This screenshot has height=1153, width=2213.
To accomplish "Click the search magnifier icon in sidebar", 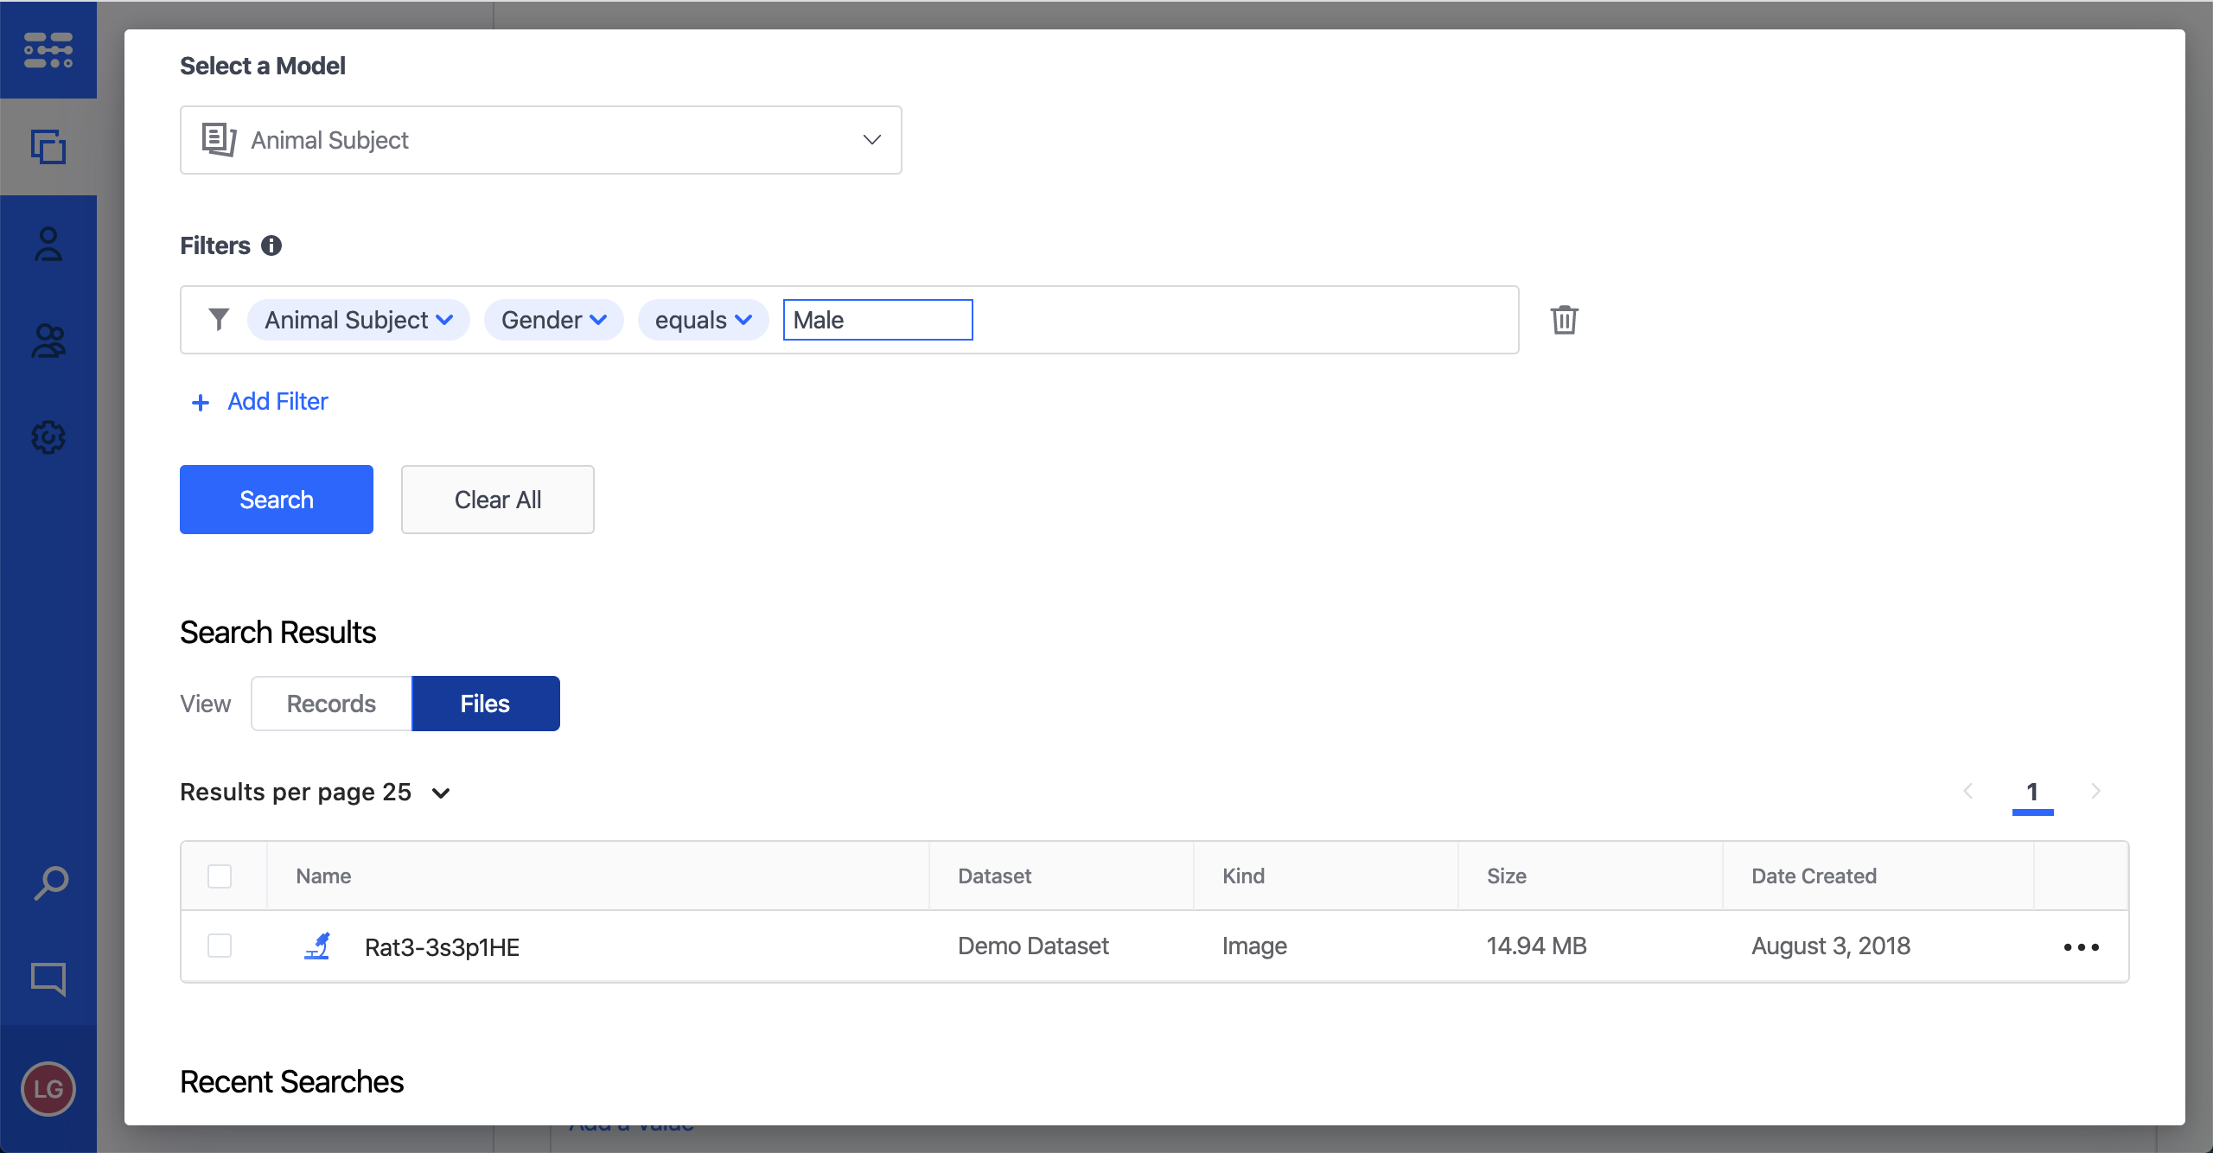I will pos(50,883).
